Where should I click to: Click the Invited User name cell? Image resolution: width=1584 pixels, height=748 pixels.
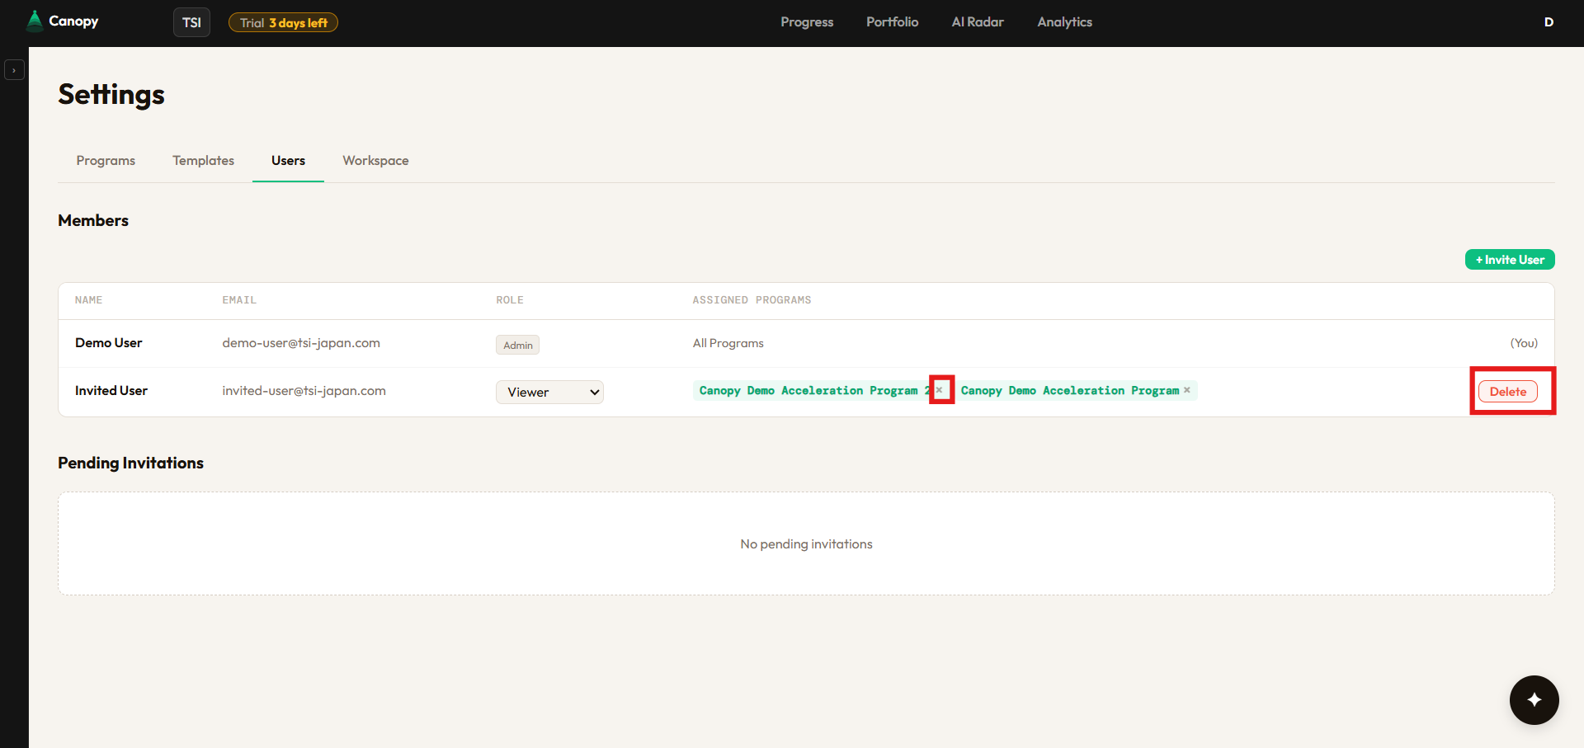(x=111, y=391)
